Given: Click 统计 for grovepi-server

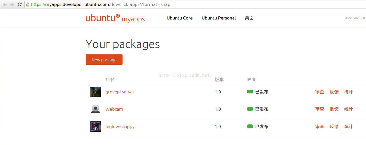Looking at the screenshot, I should pos(349,92).
